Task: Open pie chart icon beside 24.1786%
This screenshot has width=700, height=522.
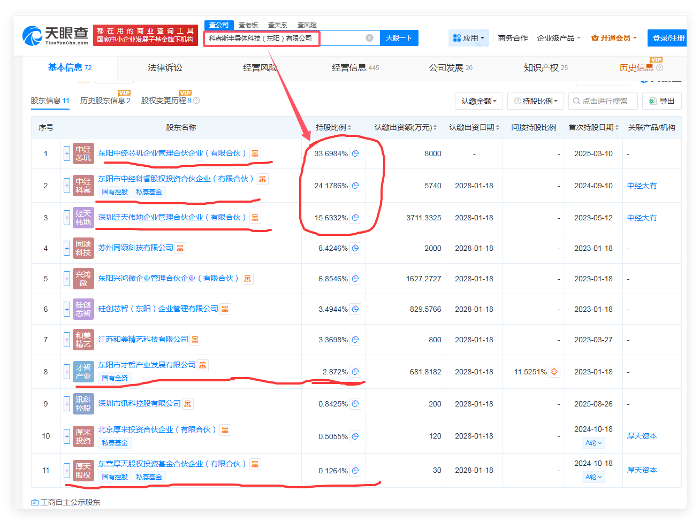Action: click(355, 186)
